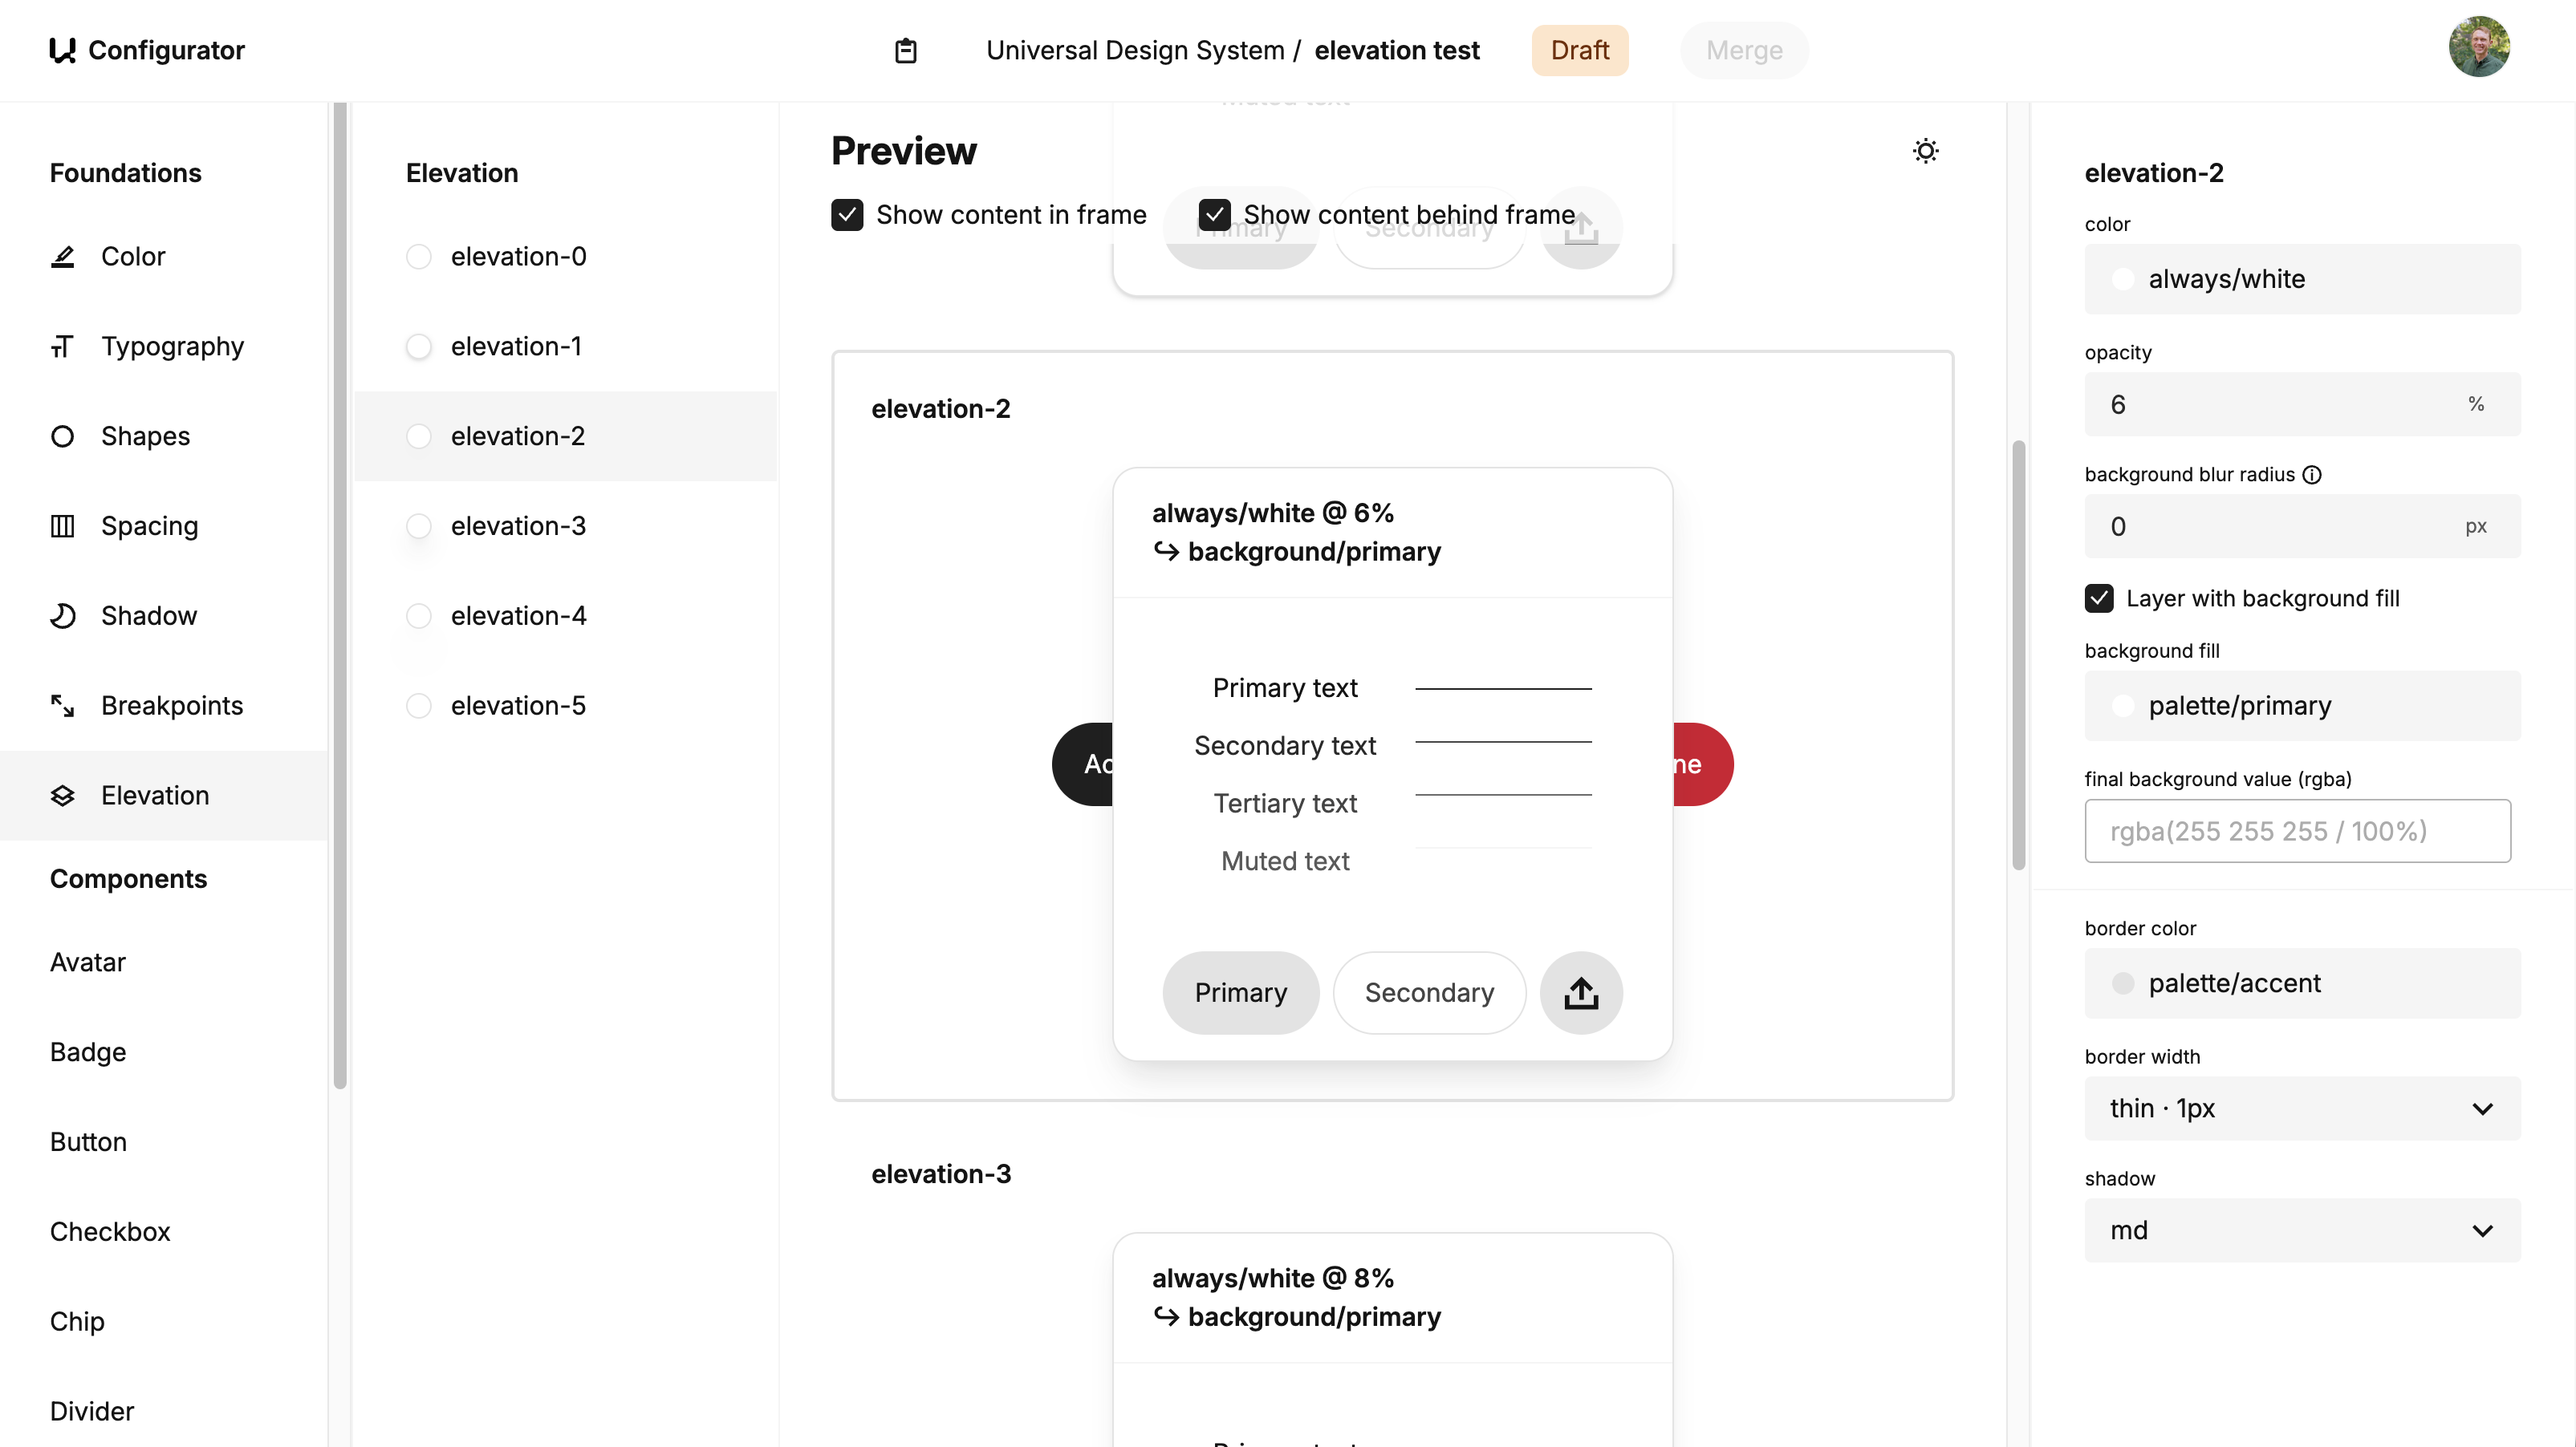
Task: Click the Typography icon in sidebar
Action: tap(62, 347)
